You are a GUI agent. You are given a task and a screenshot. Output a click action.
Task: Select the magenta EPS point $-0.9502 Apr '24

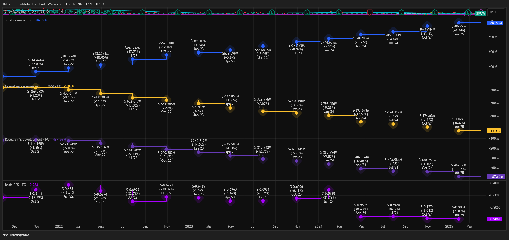click(361, 217)
